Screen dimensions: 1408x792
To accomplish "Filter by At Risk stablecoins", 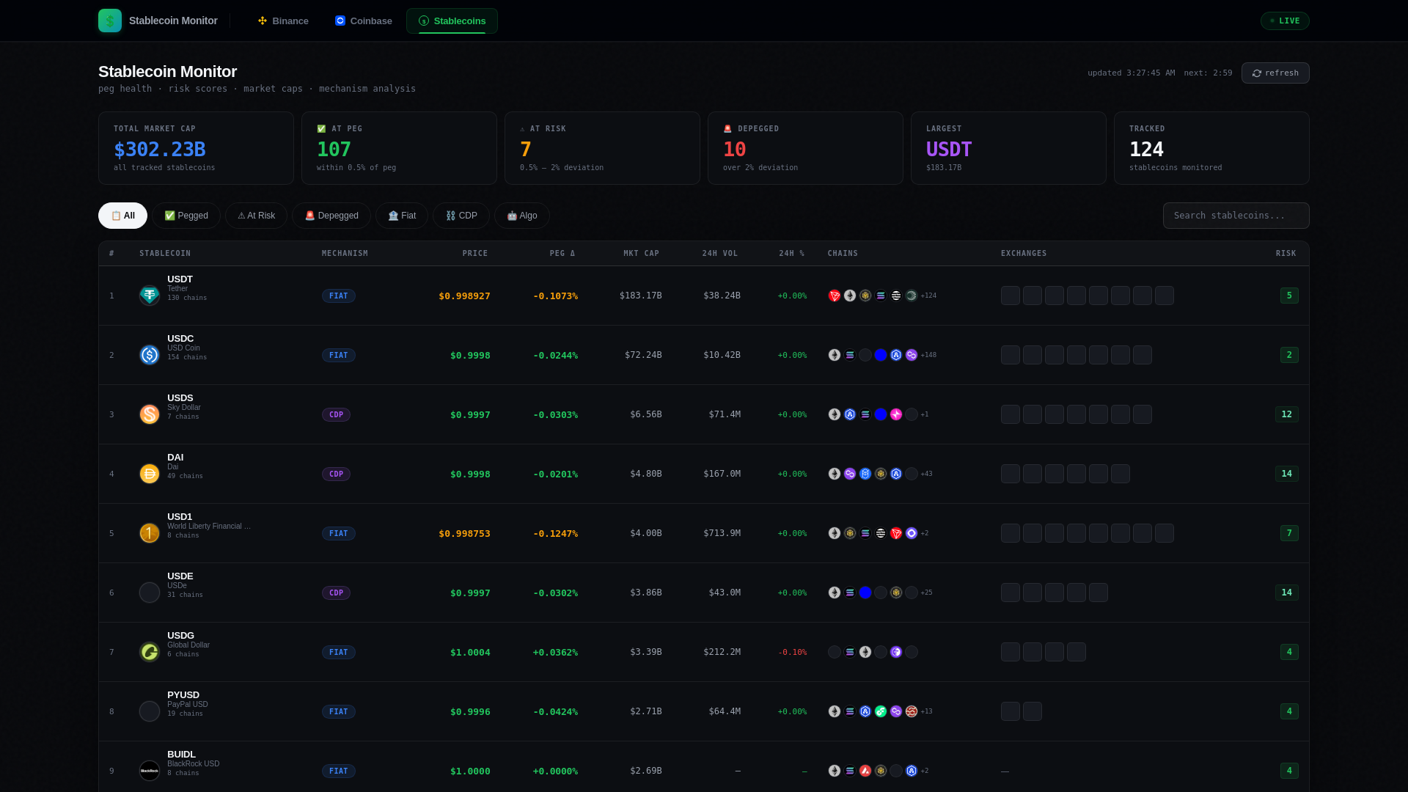I will click(x=256, y=216).
